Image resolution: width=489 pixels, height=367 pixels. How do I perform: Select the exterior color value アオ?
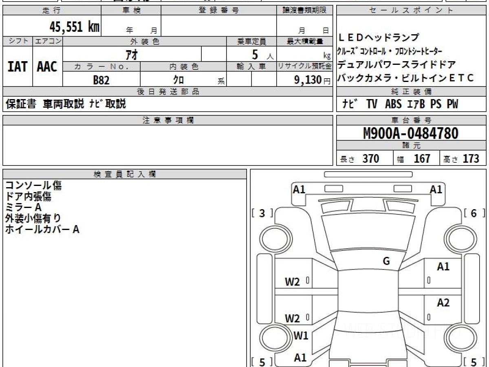coord(132,54)
